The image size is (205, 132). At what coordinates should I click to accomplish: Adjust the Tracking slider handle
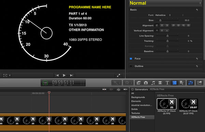tap(167, 41)
